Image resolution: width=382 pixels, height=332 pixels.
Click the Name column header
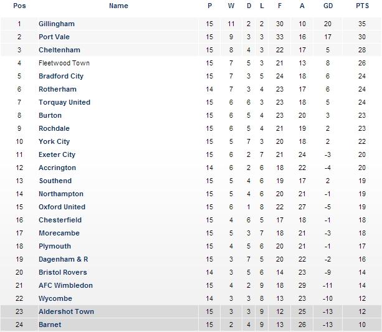[x=118, y=6]
